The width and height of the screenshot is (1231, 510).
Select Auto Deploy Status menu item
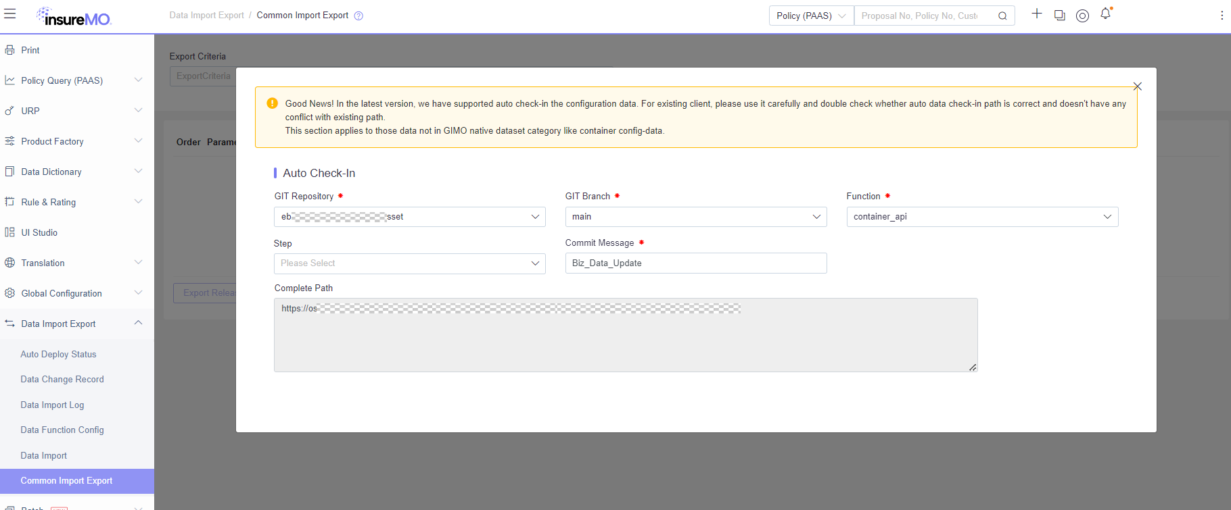coord(58,354)
